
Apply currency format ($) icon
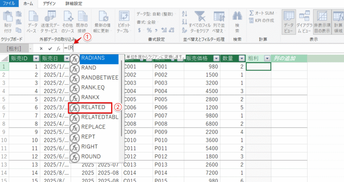(139, 30)
